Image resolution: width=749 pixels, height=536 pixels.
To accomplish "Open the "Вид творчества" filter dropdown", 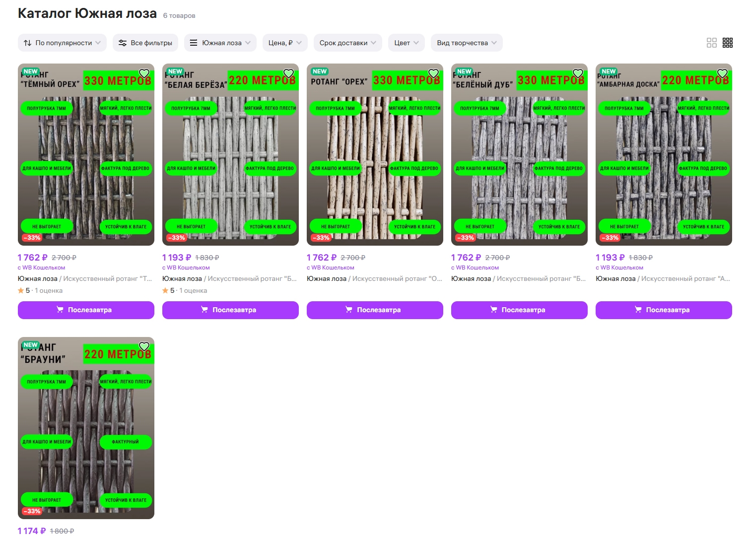I will point(466,43).
